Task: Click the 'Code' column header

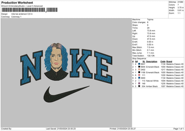Action: pyautogui.click(x=163, y=61)
